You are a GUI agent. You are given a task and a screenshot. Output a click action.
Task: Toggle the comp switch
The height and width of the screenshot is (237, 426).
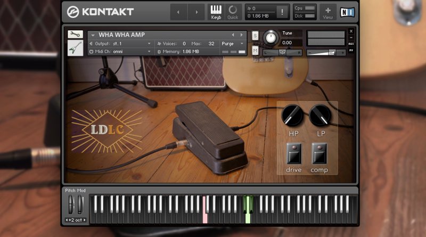319,153
